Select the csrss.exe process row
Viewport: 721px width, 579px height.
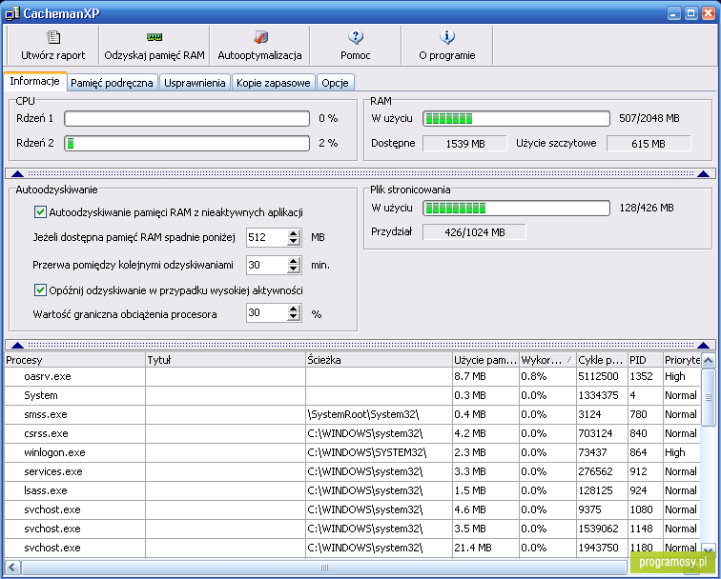click(x=352, y=433)
